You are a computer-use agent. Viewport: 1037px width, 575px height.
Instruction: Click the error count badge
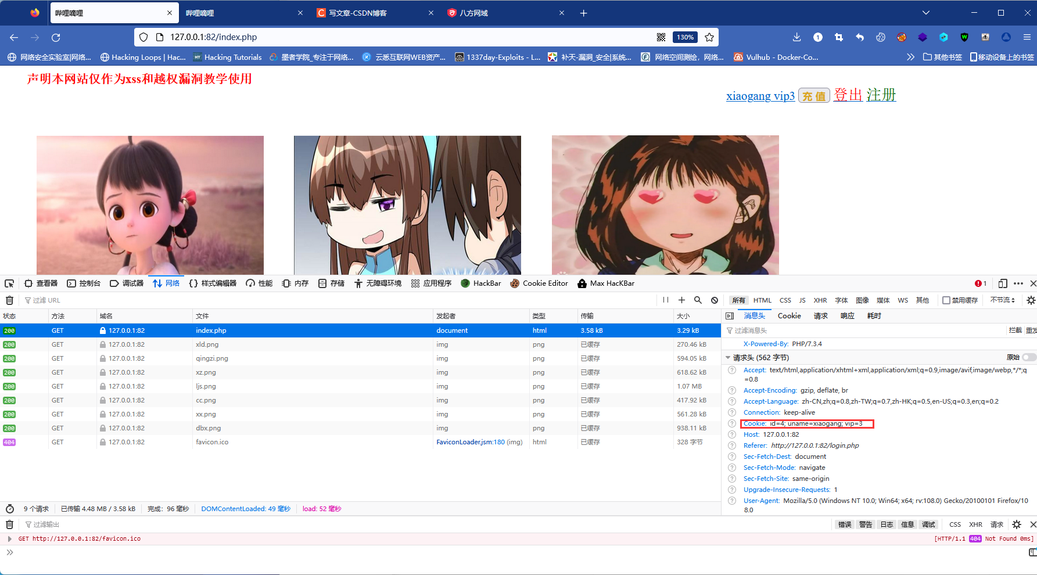click(x=981, y=283)
